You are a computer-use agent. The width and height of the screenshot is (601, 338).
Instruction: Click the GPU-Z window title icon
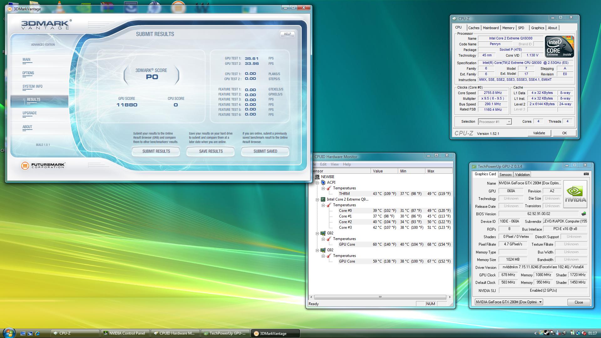[474, 166]
